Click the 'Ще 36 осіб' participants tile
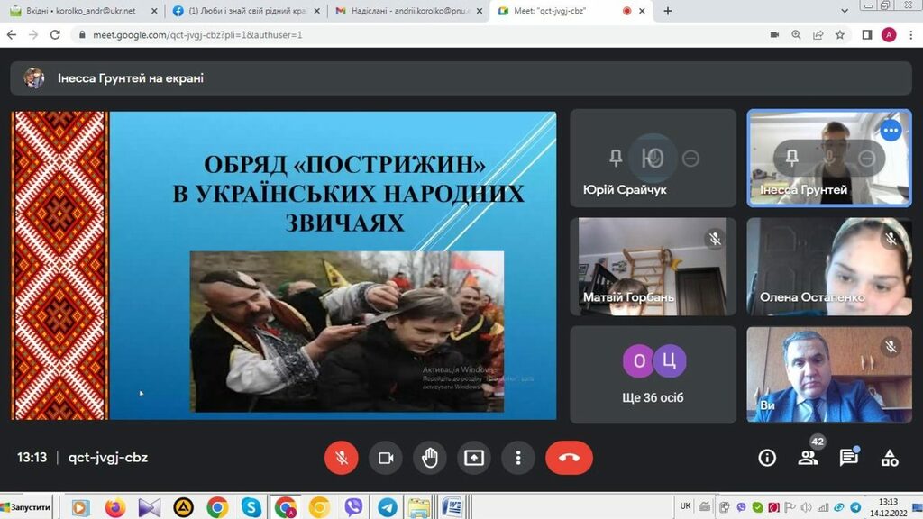This screenshot has width=923, height=519. (653, 374)
